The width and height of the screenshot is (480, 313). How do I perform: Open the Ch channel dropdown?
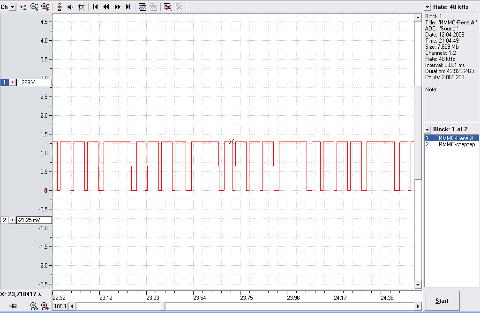13,7
